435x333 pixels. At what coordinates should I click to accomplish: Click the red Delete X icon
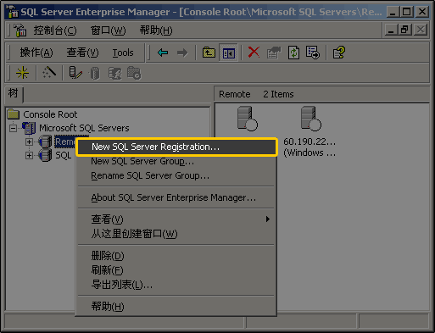coord(254,53)
